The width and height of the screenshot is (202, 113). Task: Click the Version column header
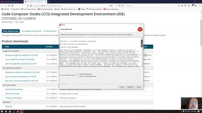click(52, 47)
